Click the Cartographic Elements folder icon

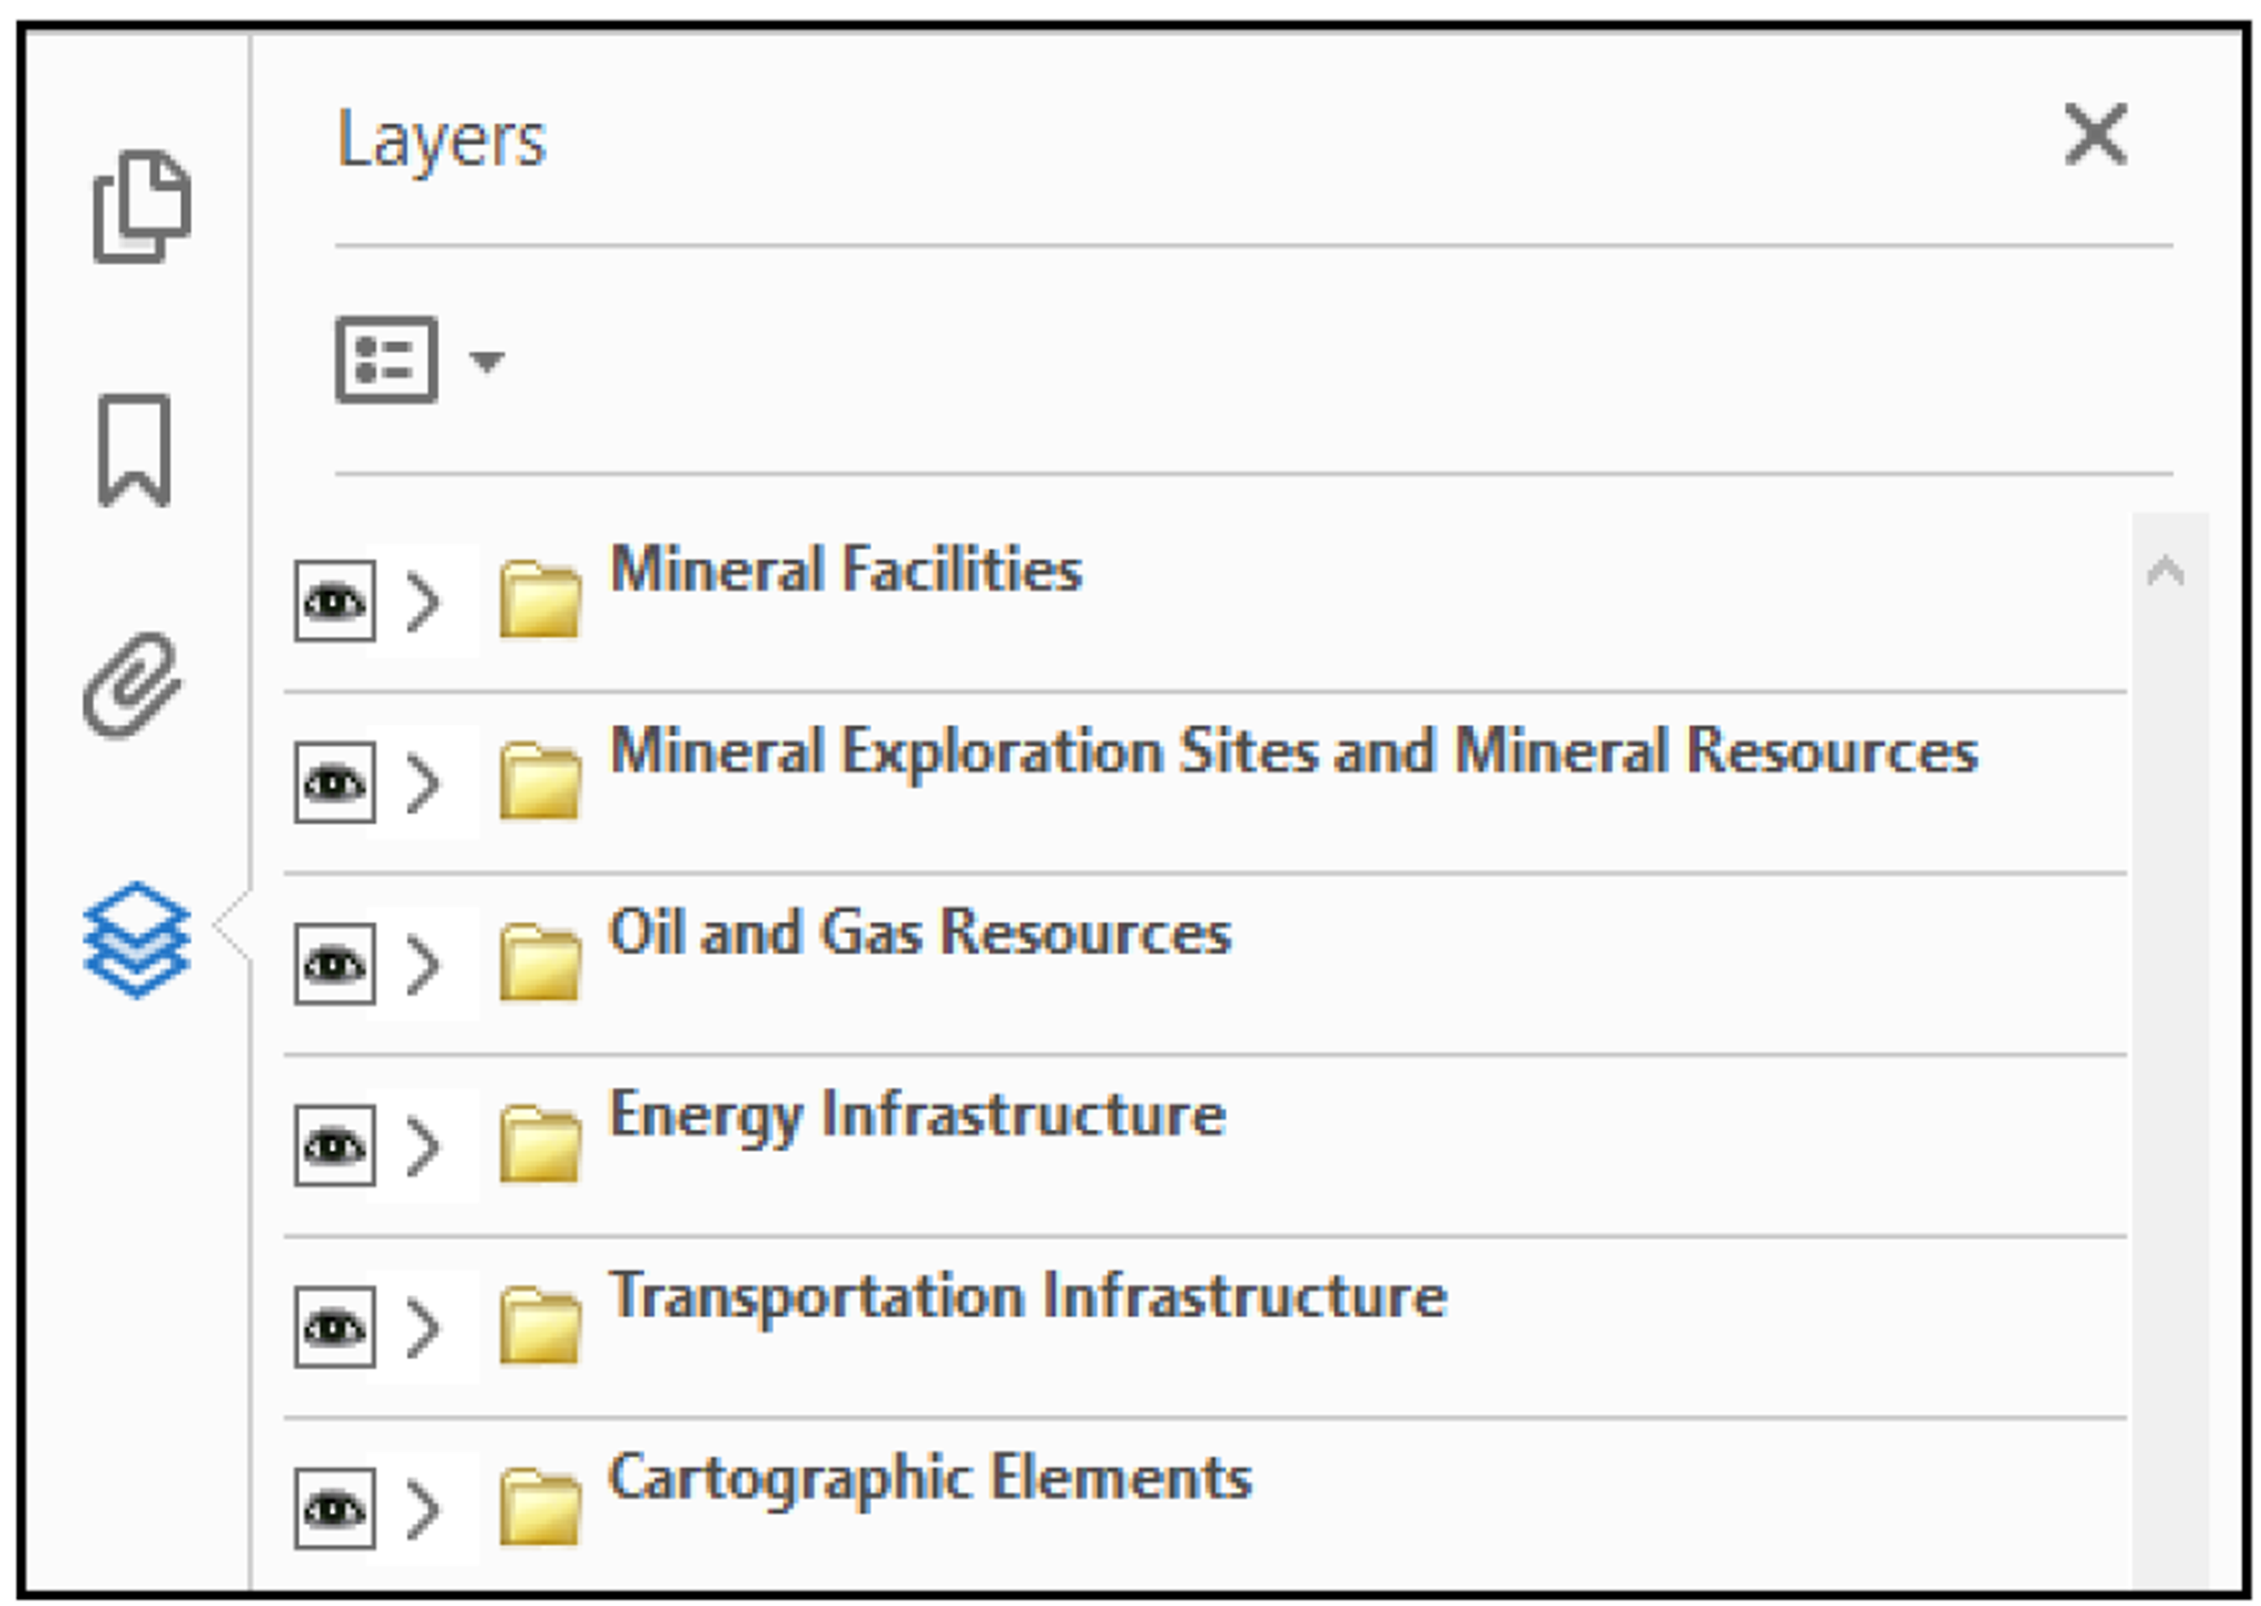coord(540,1507)
